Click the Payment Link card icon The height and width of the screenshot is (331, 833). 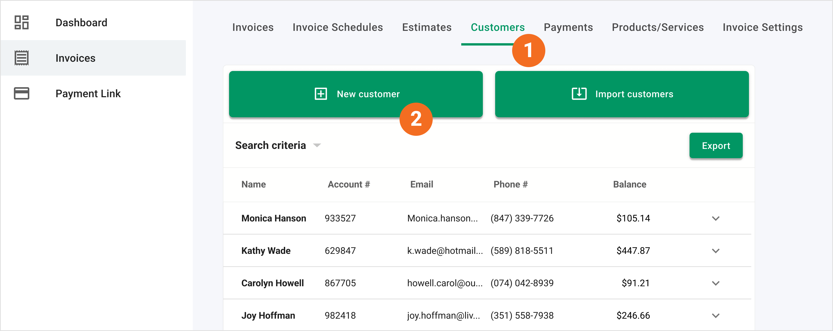21,94
